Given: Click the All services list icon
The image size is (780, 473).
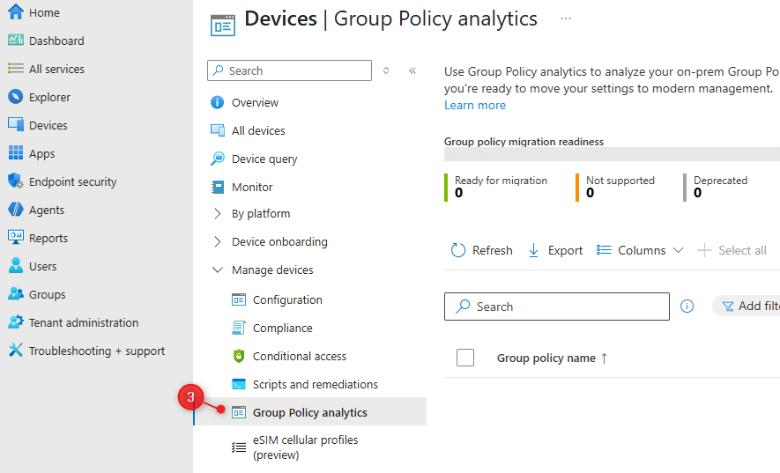Looking at the screenshot, I should coord(15,69).
